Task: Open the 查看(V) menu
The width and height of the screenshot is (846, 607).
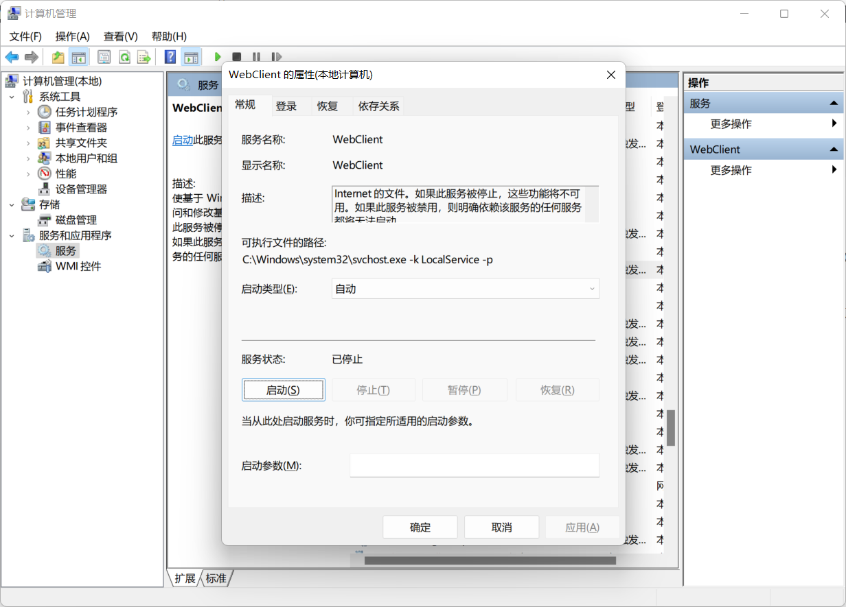Action: coord(121,36)
